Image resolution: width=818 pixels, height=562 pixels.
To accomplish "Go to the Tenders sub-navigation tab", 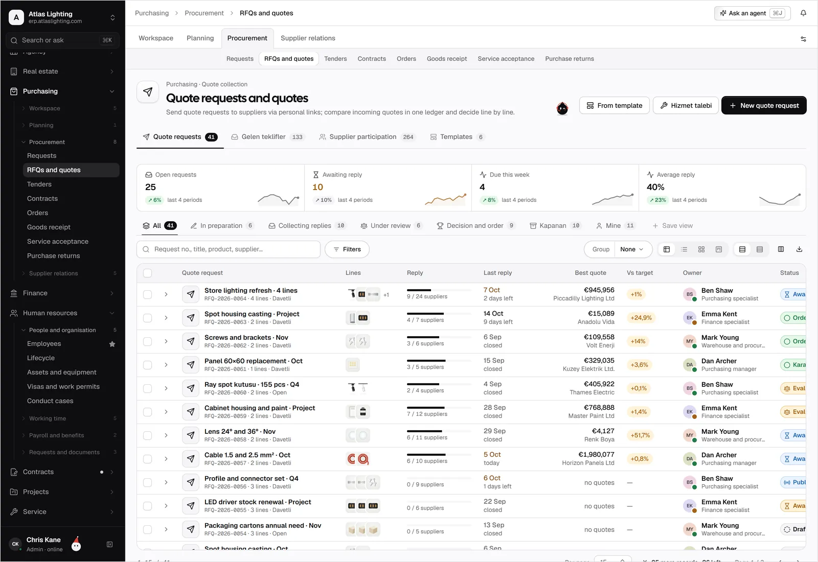I will pyautogui.click(x=335, y=59).
